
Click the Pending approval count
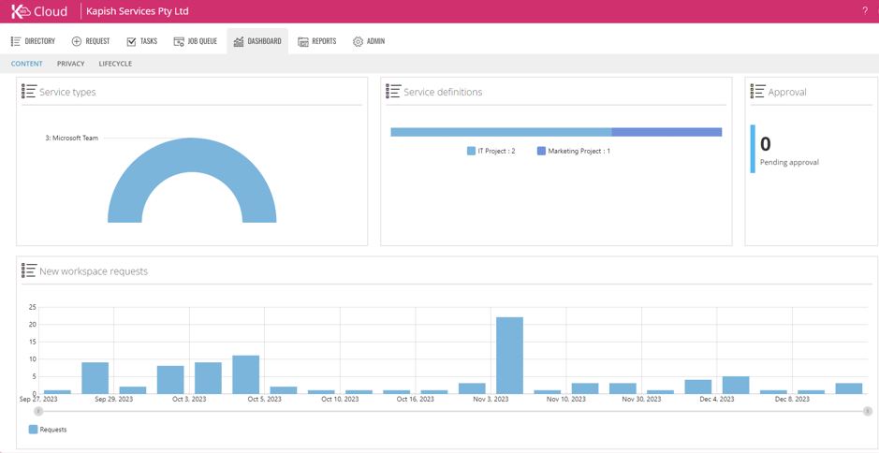[x=766, y=144]
